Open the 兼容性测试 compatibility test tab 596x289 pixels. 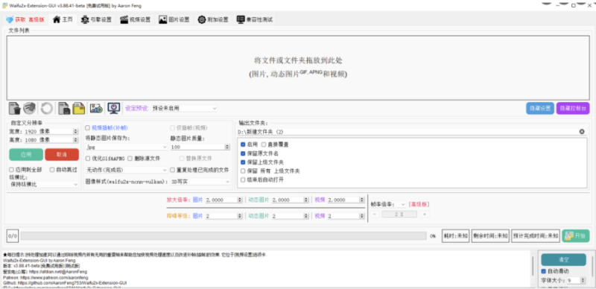point(254,19)
